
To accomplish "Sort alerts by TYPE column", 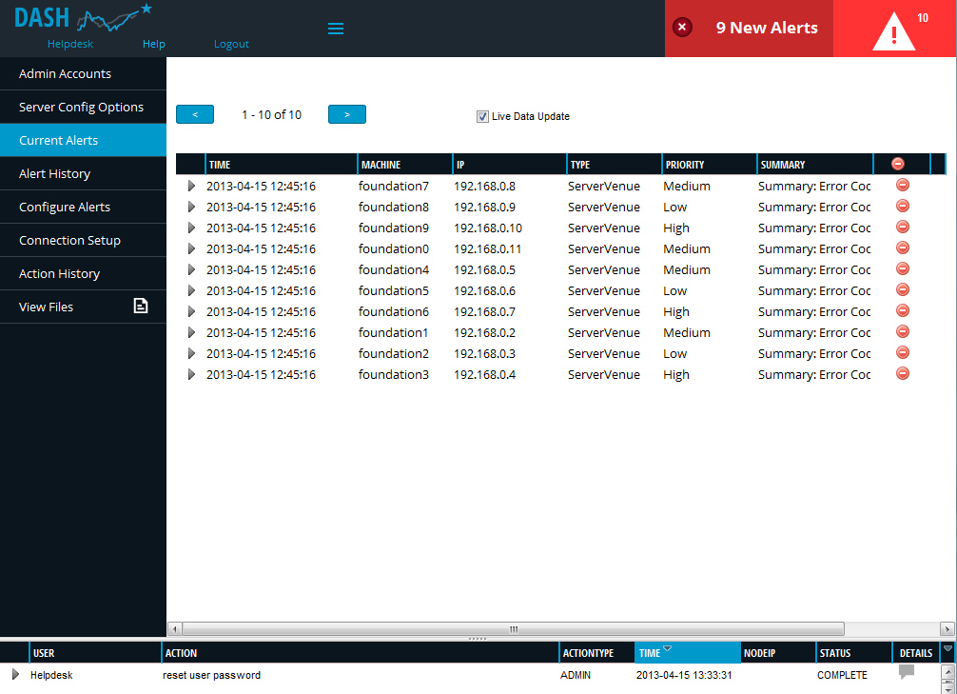I will tap(615, 165).
